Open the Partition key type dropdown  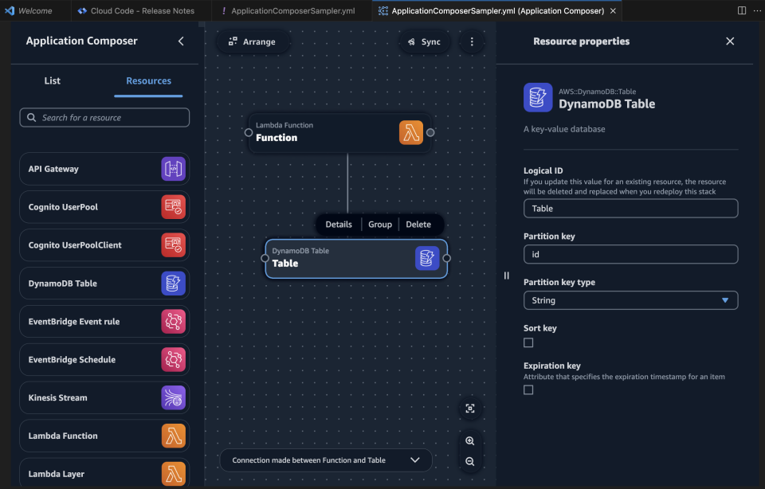[630, 300]
